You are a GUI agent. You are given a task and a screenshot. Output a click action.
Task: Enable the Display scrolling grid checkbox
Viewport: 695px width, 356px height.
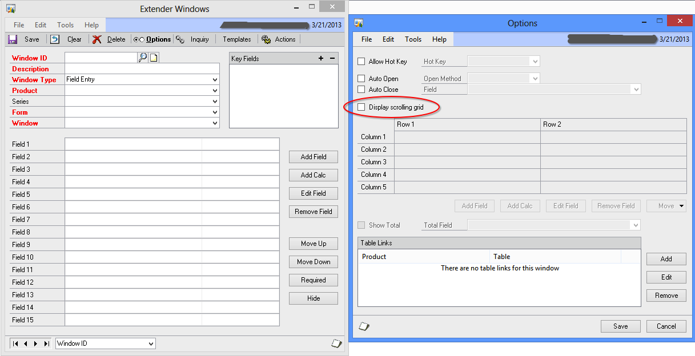(361, 107)
